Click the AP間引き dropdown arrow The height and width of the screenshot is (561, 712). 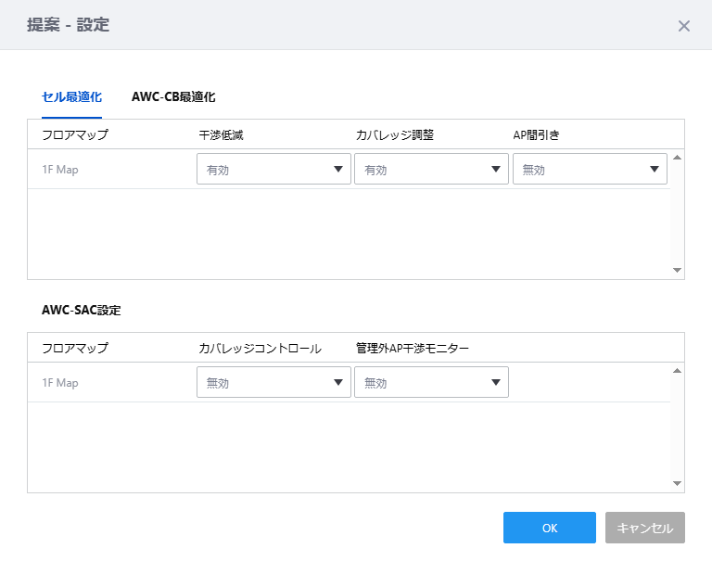655,169
